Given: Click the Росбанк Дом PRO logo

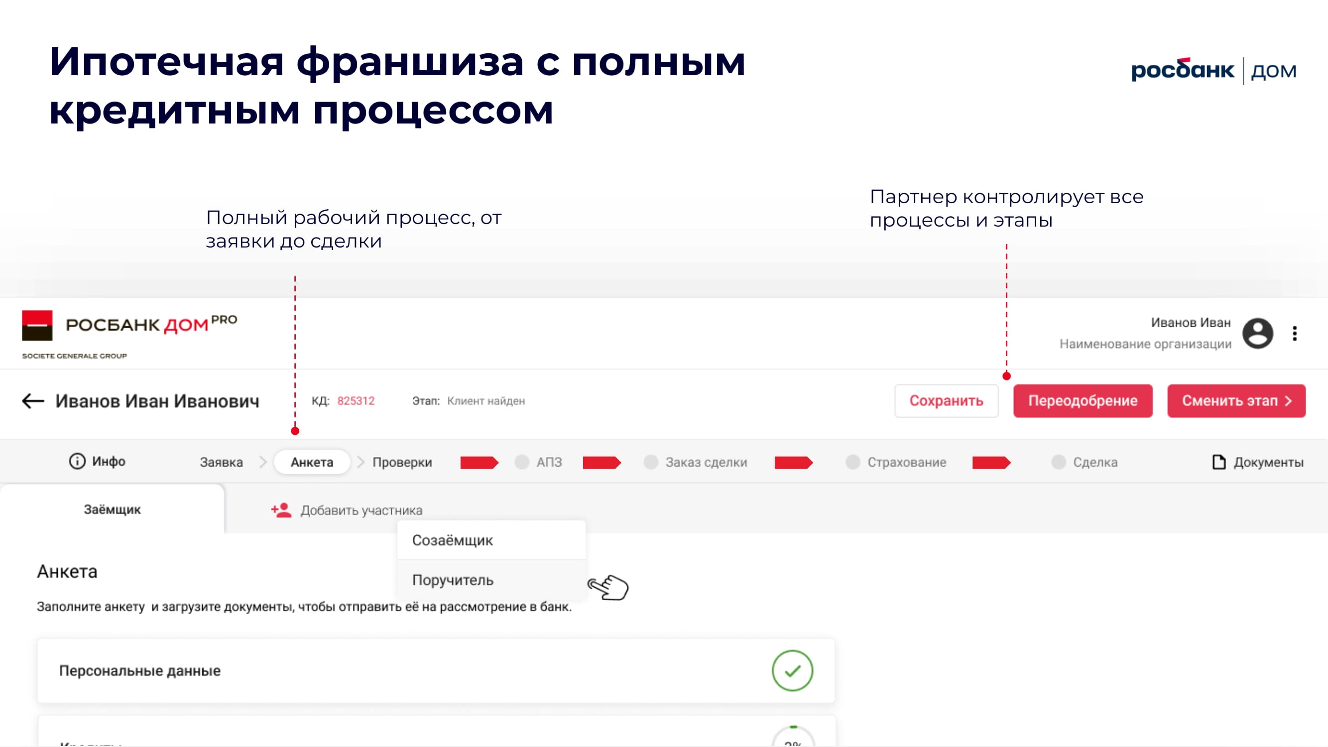Looking at the screenshot, I should [x=129, y=326].
